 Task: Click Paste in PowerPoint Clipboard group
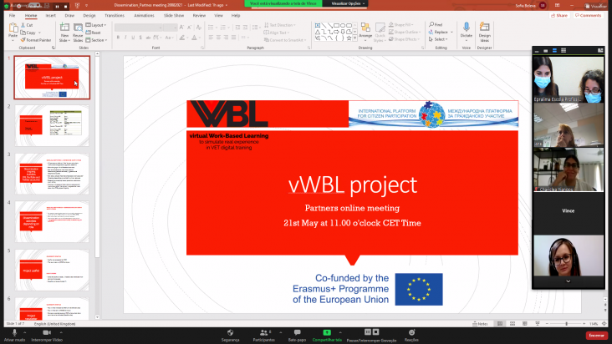(x=13, y=31)
